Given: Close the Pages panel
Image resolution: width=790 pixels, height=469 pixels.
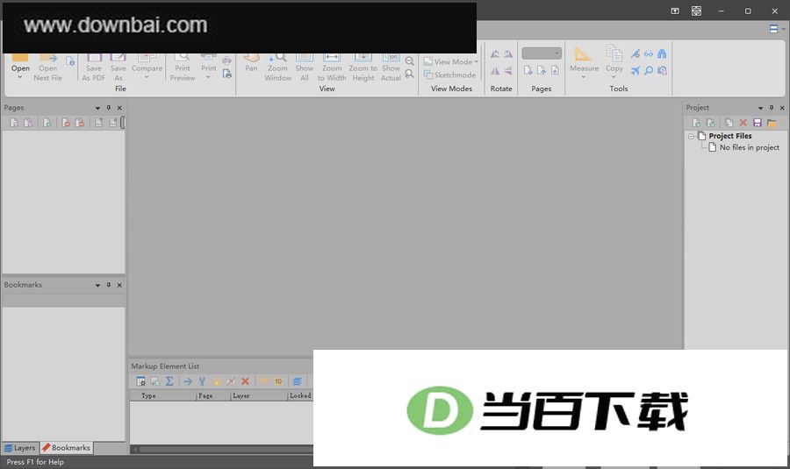Looking at the screenshot, I should [x=119, y=108].
